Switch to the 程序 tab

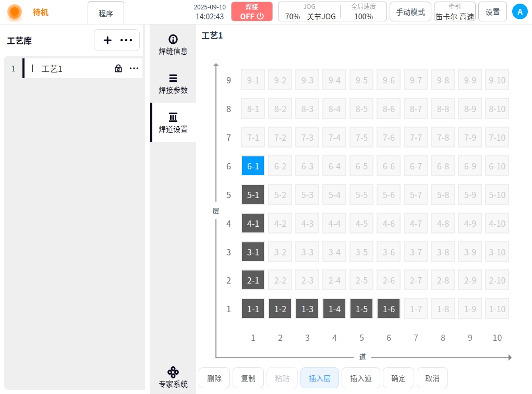[106, 14]
